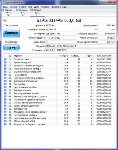118x150 pixels.
Task: Click the previous disk arrow button
Action: point(5,20)
